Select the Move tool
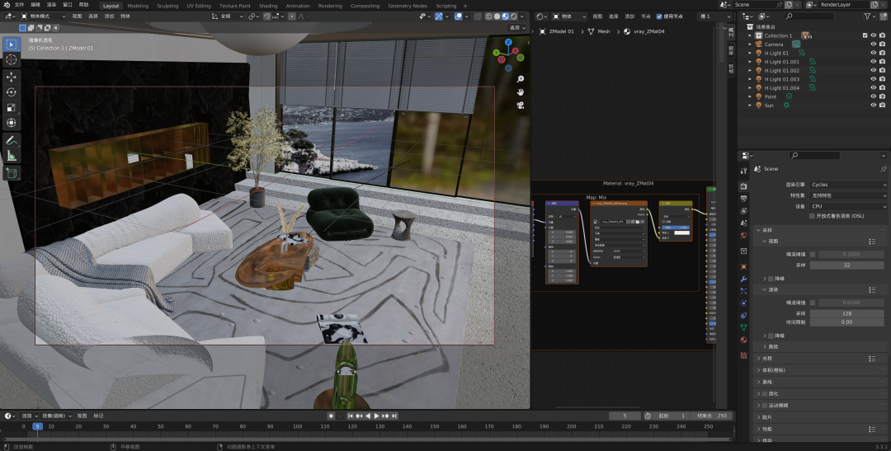Image resolution: width=891 pixels, height=451 pixels. point(12,77)
